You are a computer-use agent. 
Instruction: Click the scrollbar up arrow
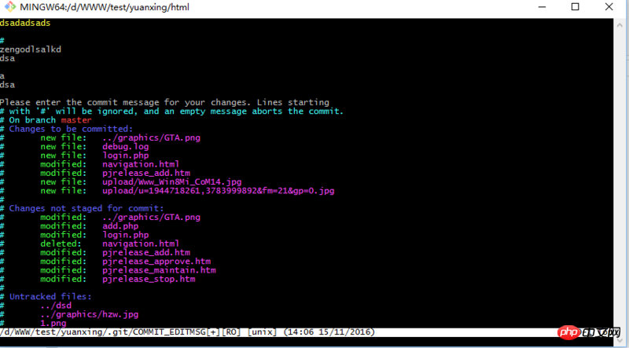coord(620,25)
